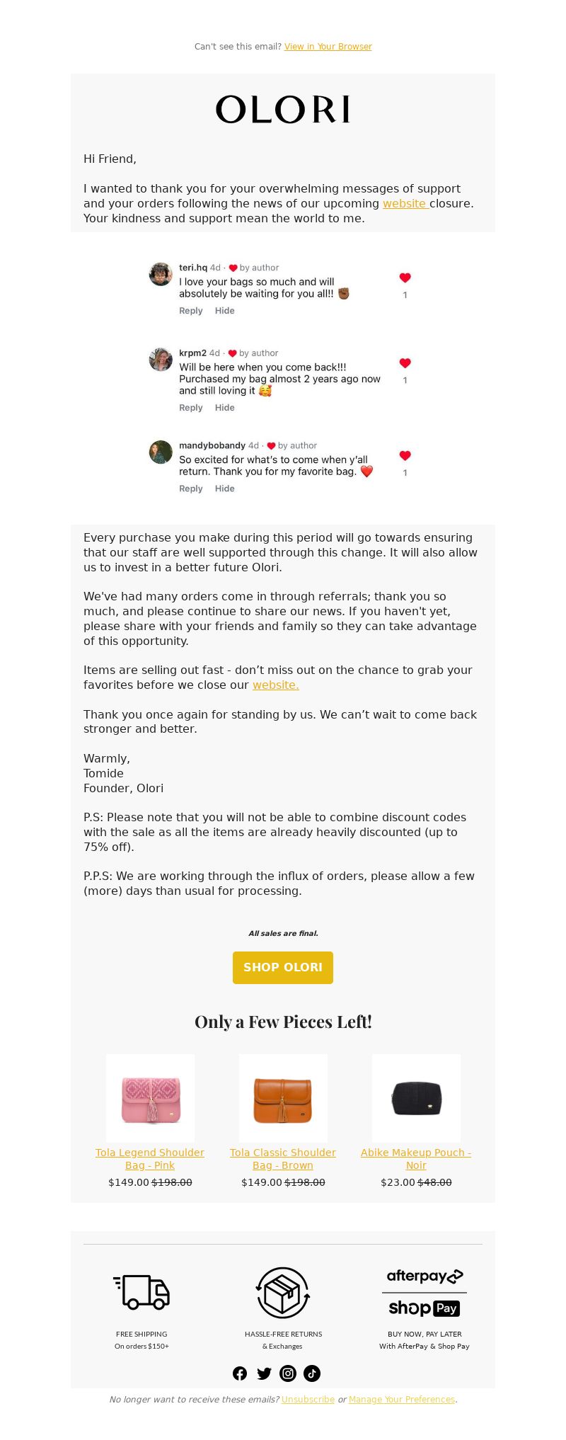The width and height of the screenshot is (566, 1440).
Task: Open Abike Makeup Pouch - Noir link
Action: tap(416, 1159)
